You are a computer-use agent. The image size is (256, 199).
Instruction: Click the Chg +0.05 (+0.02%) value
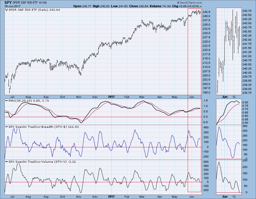coord(186,6)
